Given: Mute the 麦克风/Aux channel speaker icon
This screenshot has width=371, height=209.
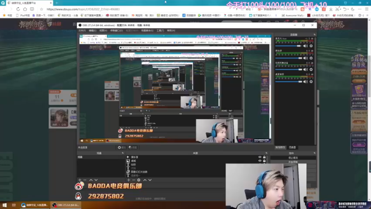Looking at the screenshot, I should (305, 46).
